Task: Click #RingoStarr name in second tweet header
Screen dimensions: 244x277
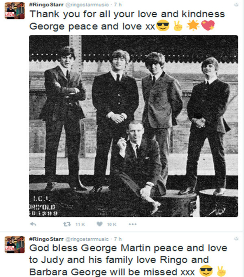Action: pyautogui.click(x=46, y=239)
